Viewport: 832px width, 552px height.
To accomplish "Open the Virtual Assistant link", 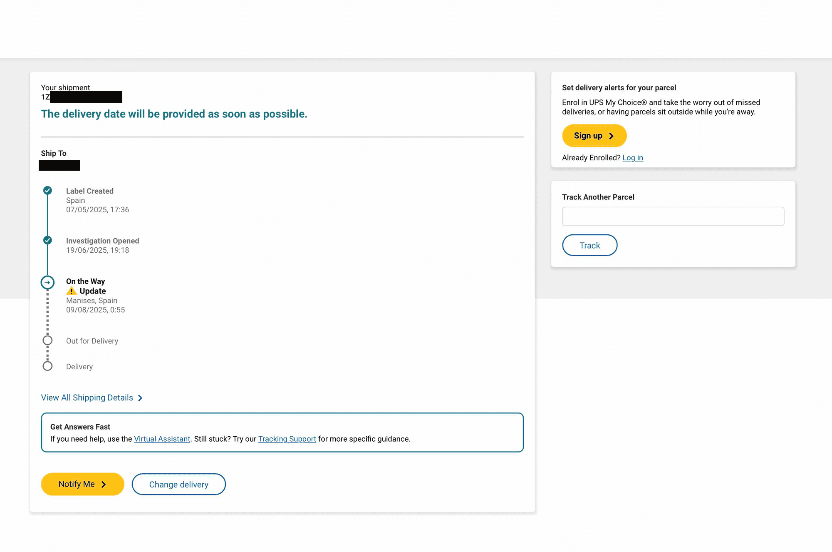I will click(162, 439).
